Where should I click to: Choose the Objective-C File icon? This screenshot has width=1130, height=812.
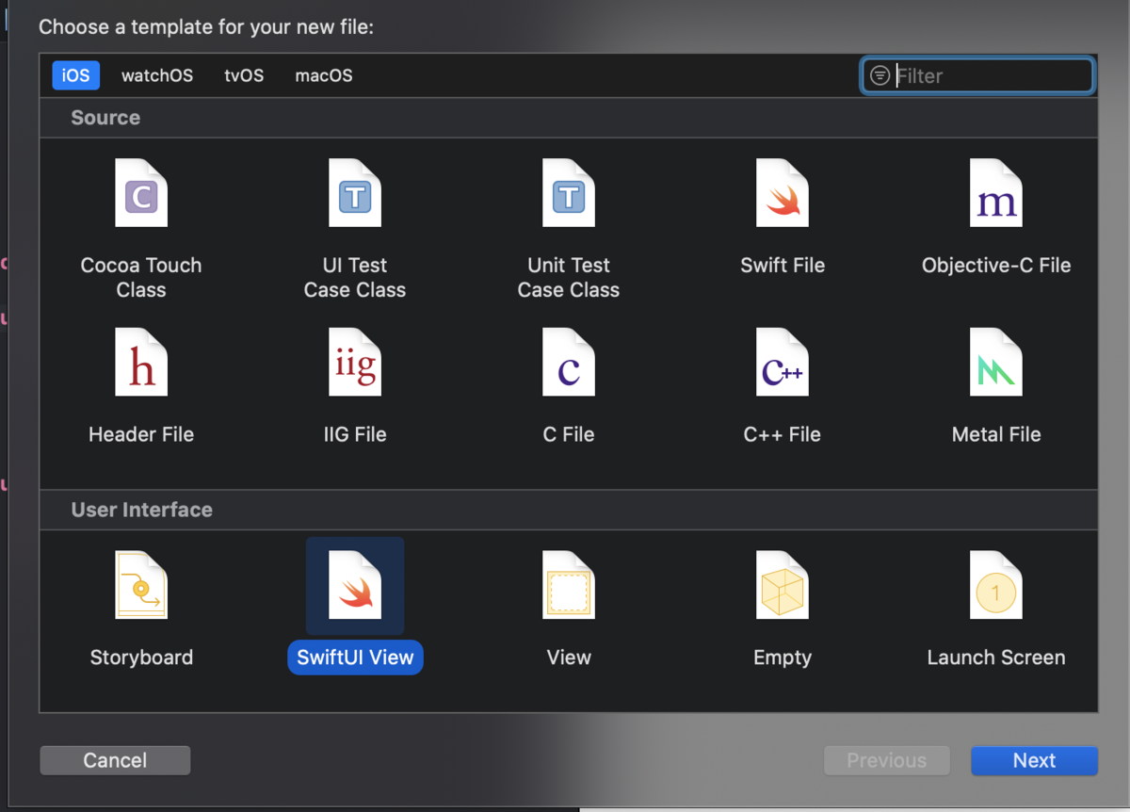pos(996,193)
